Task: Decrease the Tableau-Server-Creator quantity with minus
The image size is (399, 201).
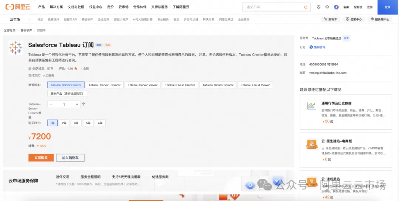Action: pyautogui.click(x=51, y=105)
